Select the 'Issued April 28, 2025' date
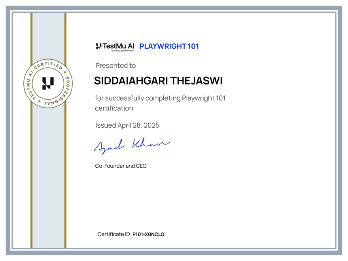This screenshot has height=261, width=348. tap(127, 125)
